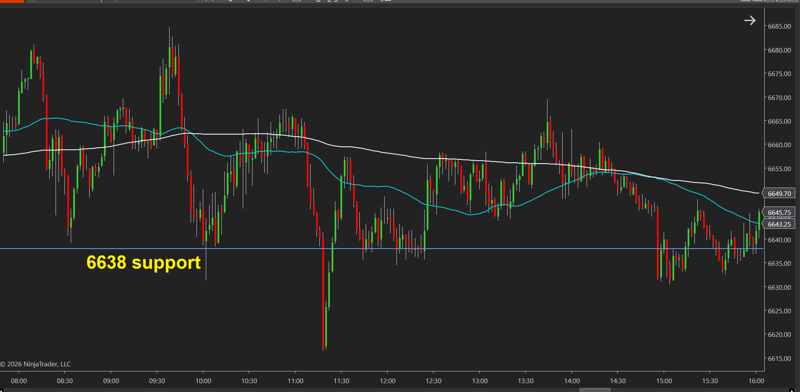Click the 6685.00 price axis label
Image resolution: width=800 pixels, height=392 pixels.
coord(779,26)
